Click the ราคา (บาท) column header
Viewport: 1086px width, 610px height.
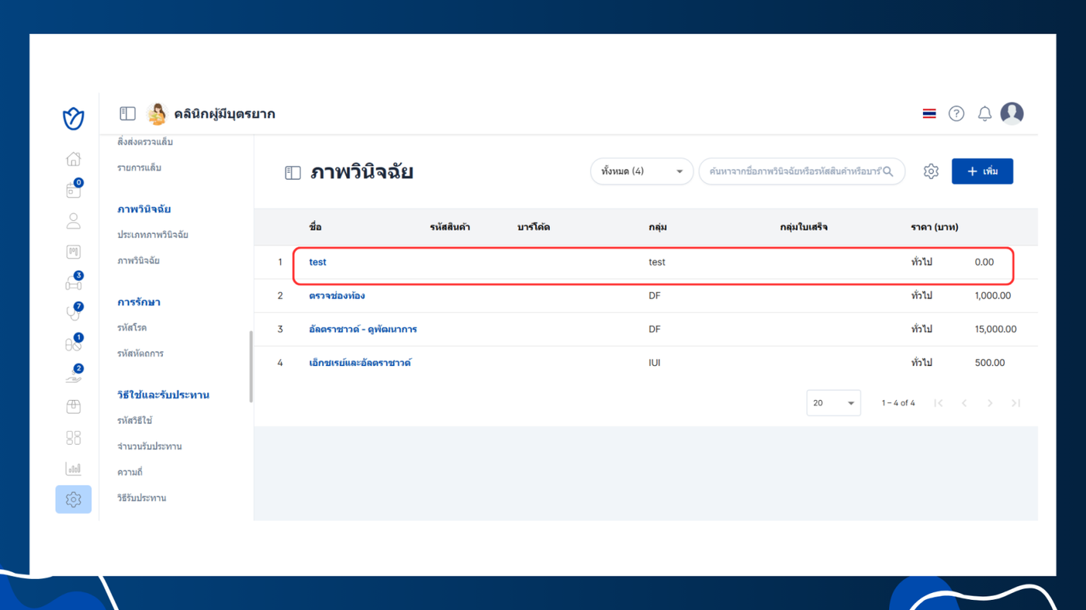tap(934, 227)
